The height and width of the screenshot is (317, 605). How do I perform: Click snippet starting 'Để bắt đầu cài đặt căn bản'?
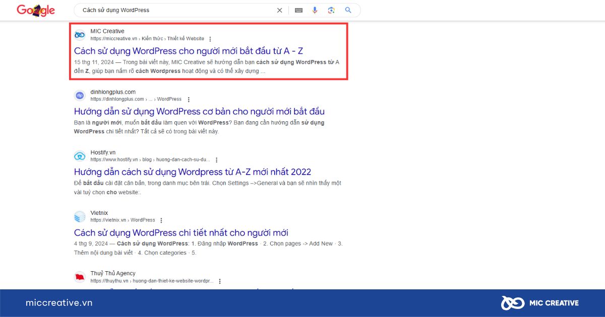[x=208, y=188]
